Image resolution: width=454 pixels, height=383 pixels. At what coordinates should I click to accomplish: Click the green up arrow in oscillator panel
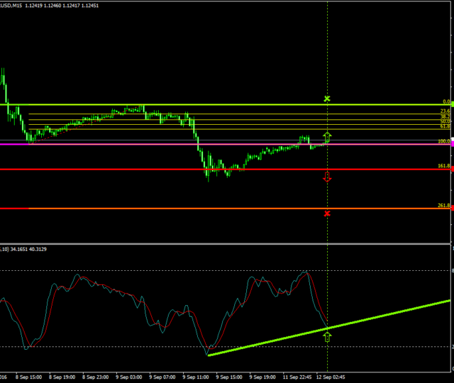click(x=327, y=336)
